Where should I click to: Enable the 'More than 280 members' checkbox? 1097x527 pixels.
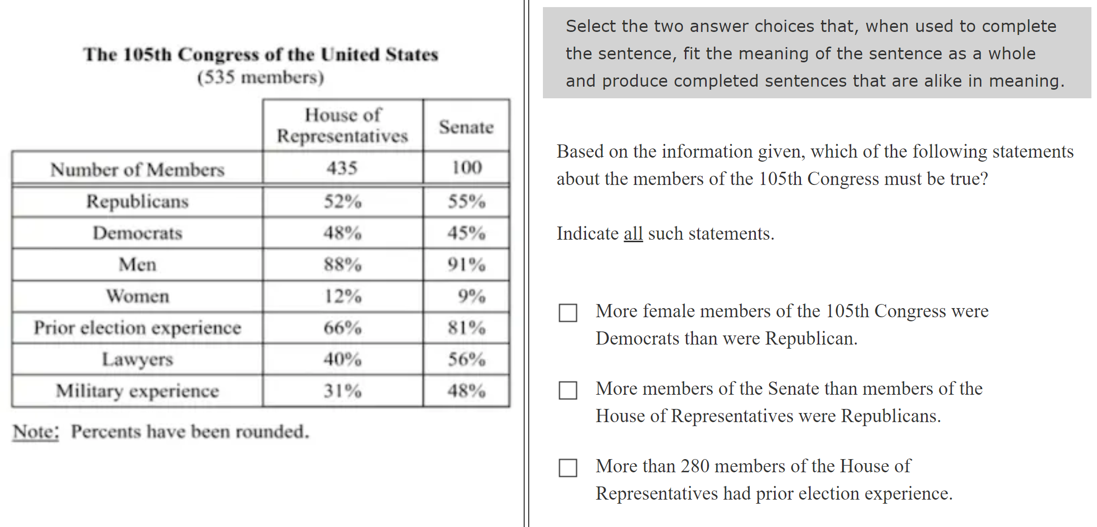click(x=568, y=468)
